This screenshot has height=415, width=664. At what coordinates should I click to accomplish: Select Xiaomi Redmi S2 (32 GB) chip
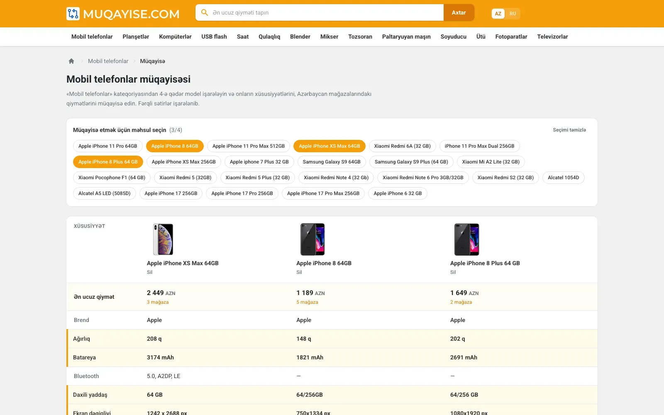(x=505, y=178)
